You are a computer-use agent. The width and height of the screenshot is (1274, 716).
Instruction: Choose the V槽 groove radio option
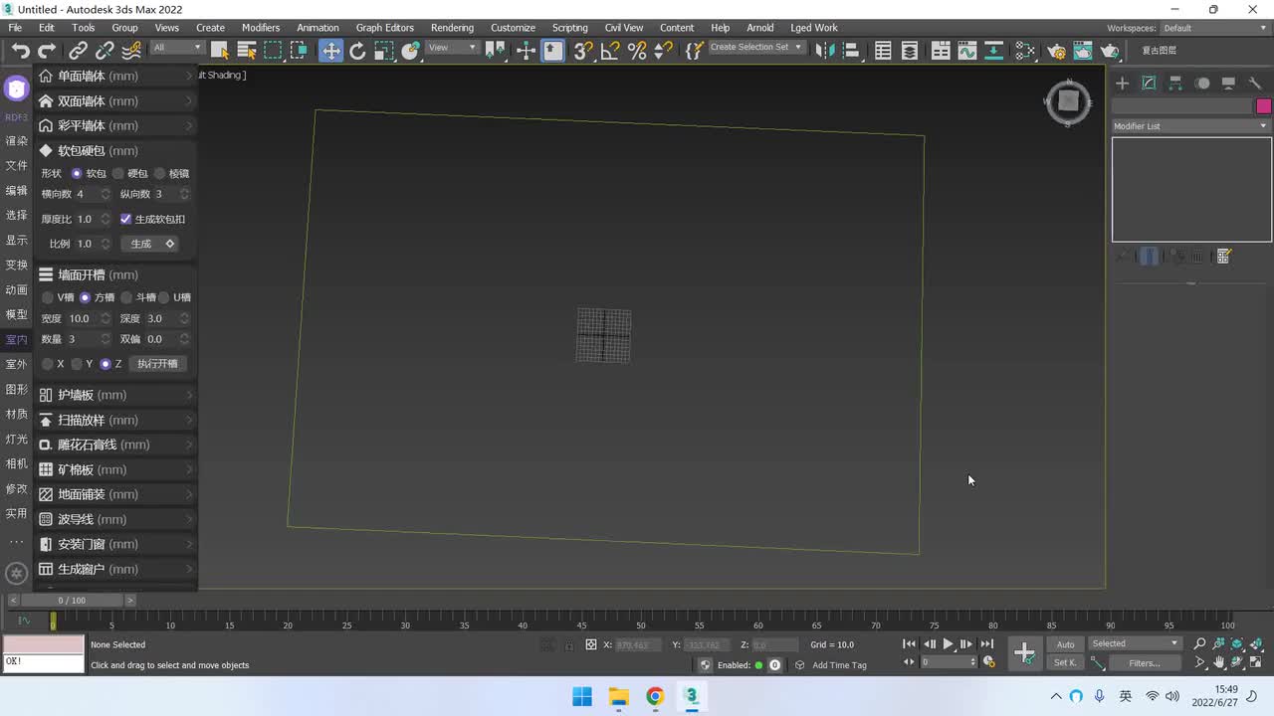coord(48,297)
